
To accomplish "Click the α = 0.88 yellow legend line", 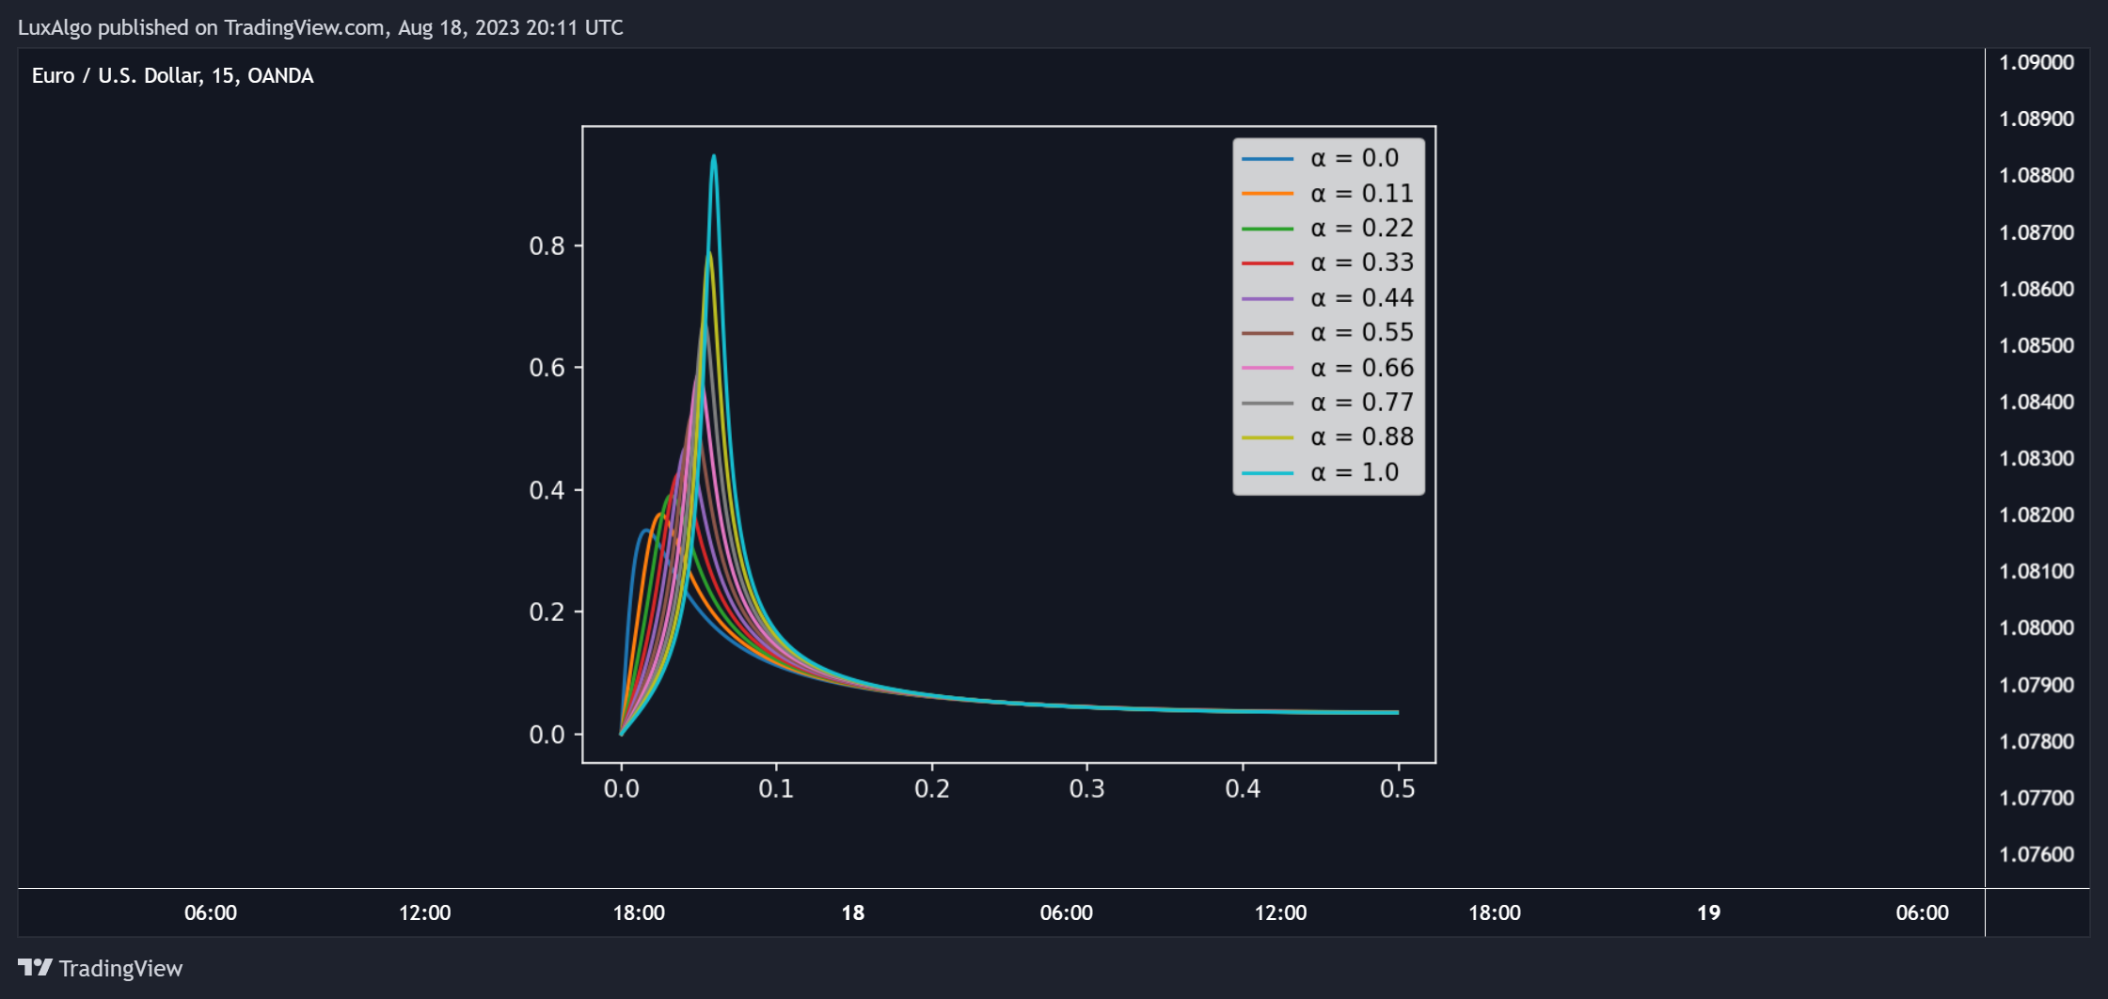I will 1267,437.
